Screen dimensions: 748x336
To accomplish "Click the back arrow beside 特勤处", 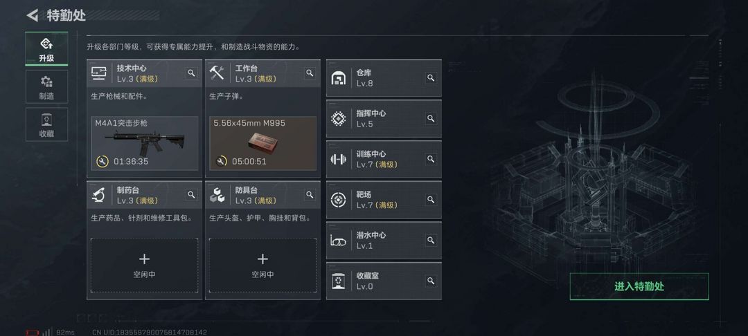I will [32, 15].
